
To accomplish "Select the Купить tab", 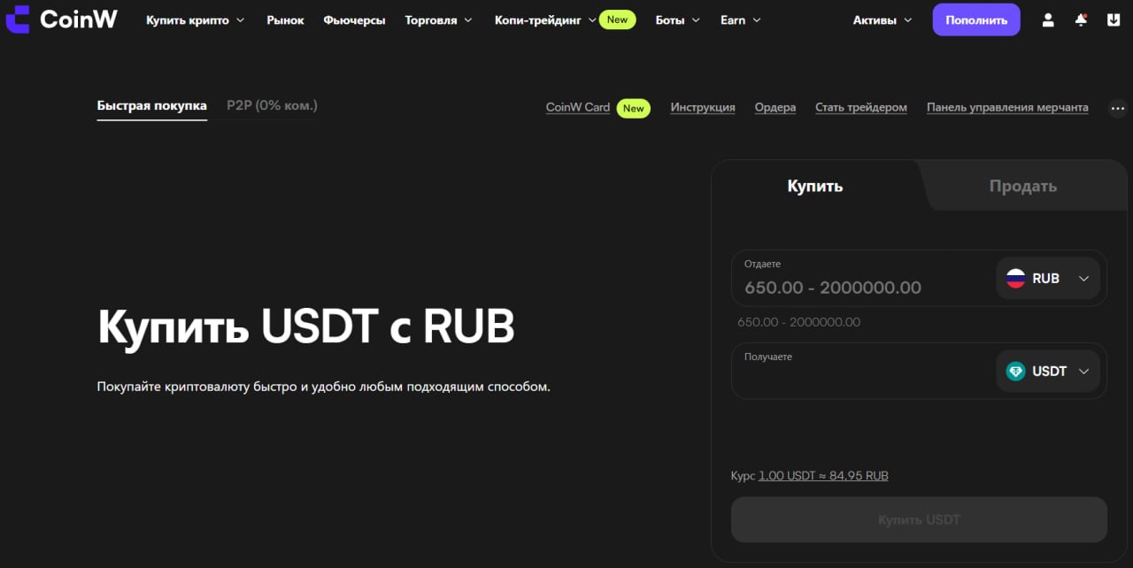I will pyautogui.click(x=815, y=186).
